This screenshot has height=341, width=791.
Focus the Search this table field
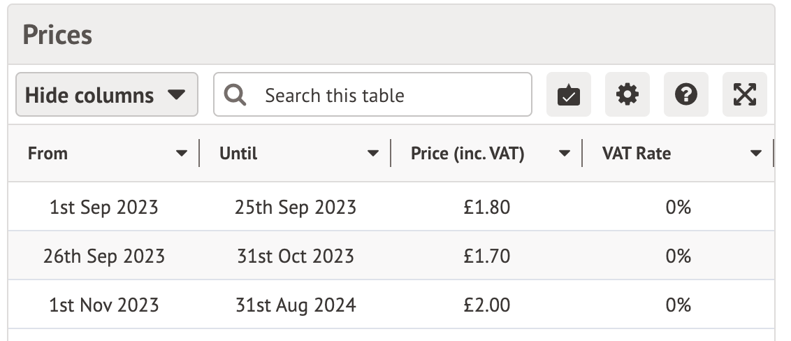[x=391, y=95]
